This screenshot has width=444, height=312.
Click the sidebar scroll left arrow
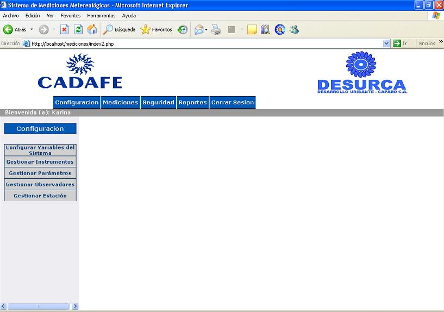[x=3, y=306]
